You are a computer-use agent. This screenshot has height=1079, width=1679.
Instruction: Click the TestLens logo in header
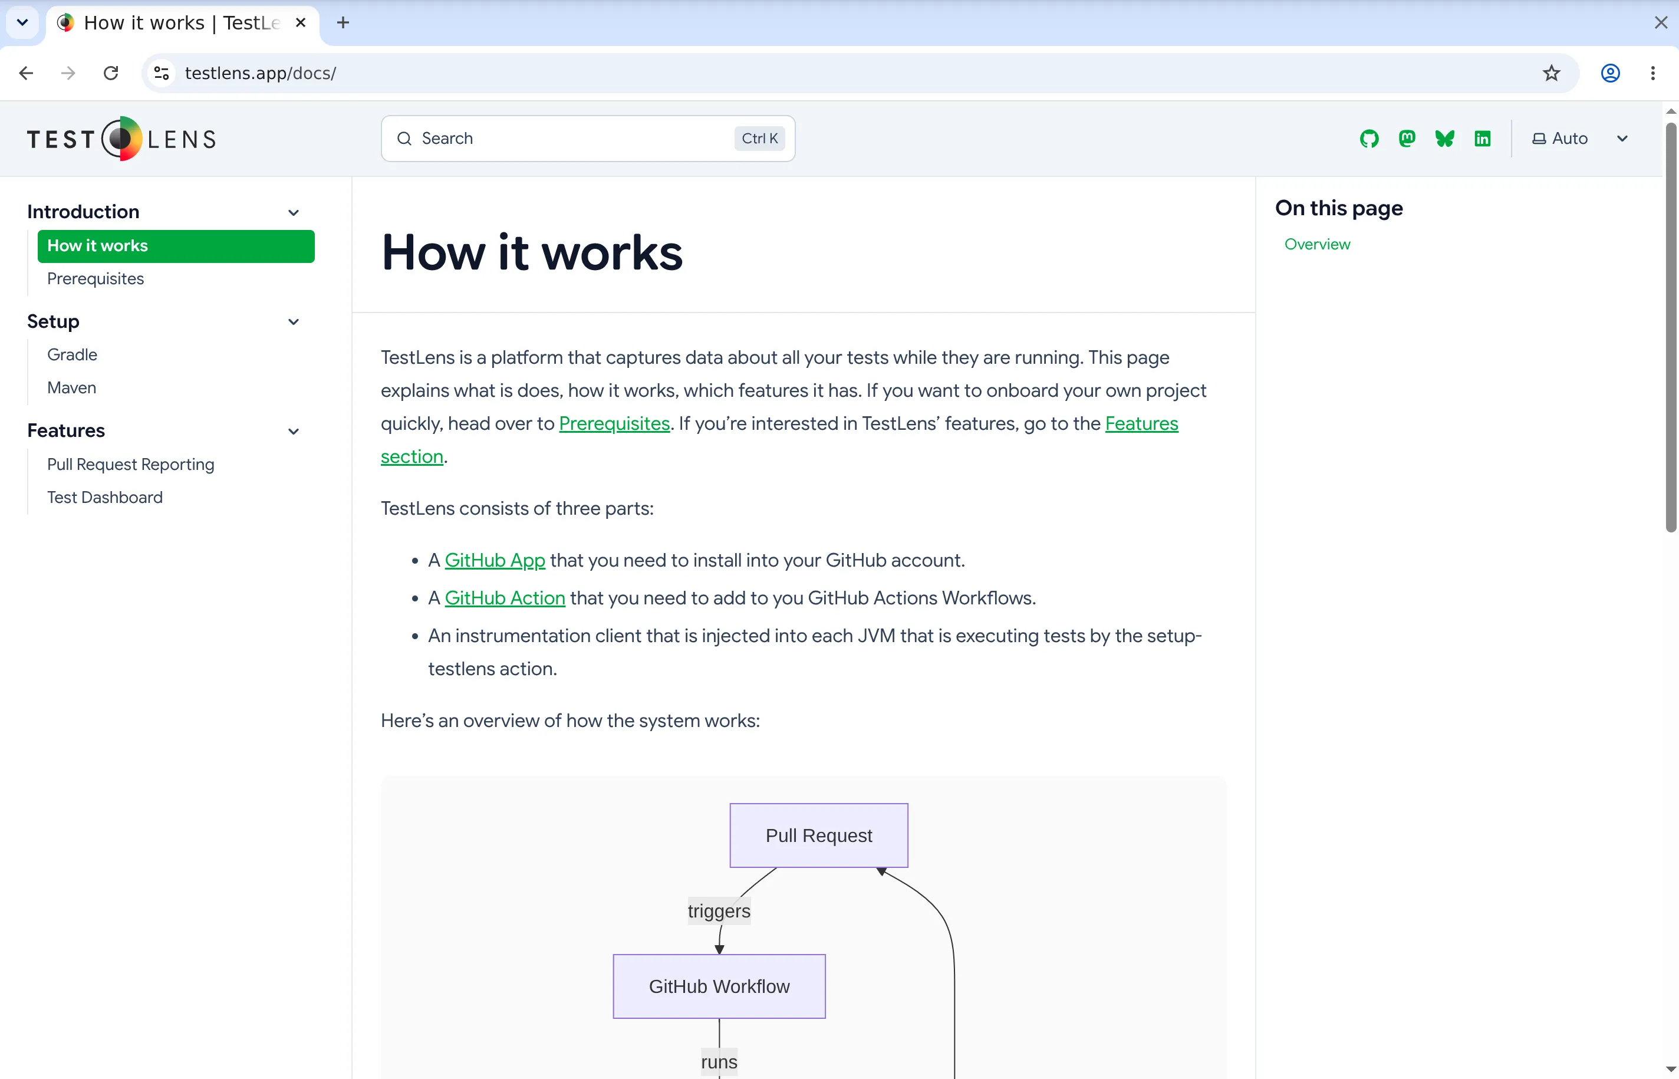pyautogui.click(x=122, y=139)
